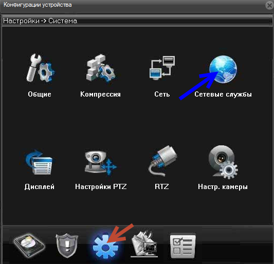Open the Компрессия blocks-and-gear icon

point(101,68)
